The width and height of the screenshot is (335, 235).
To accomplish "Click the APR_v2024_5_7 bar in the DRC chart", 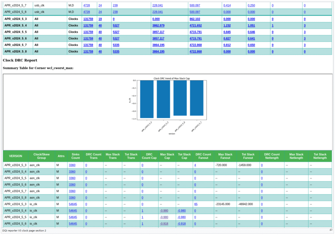I will 196,98.
